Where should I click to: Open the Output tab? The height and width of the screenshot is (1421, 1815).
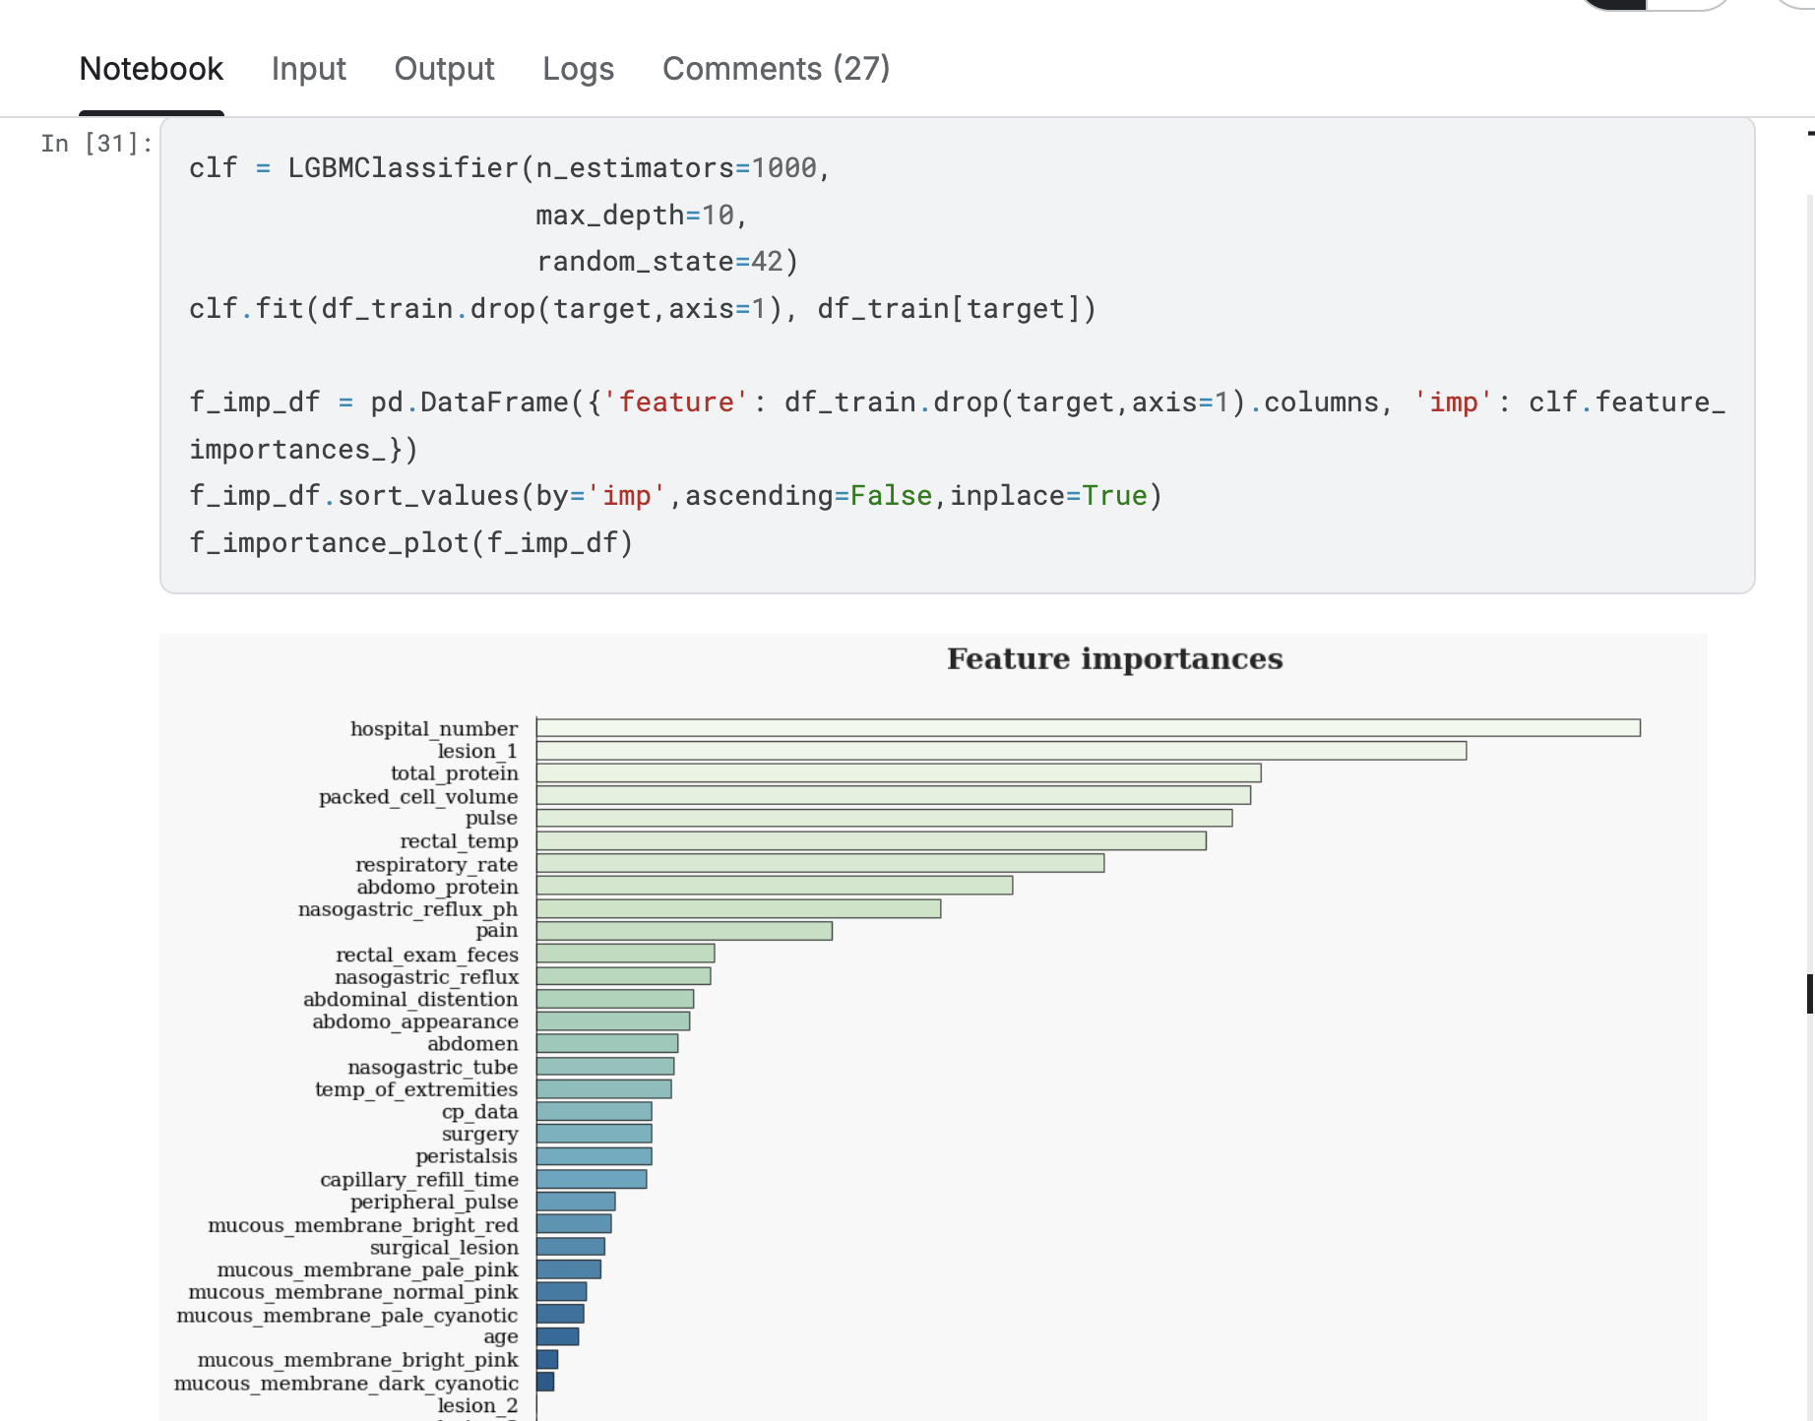pyautogui.click(x=444, y=69)
